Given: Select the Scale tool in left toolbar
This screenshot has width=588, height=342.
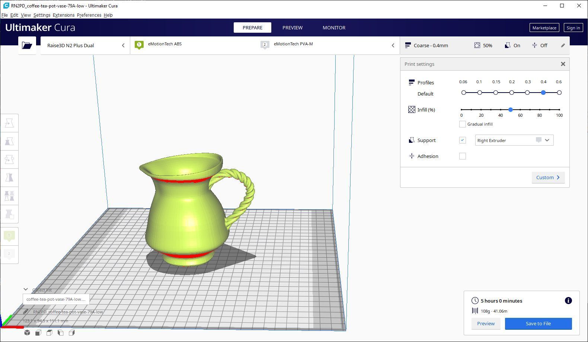Looking at the screenshot, I should 9,141.
